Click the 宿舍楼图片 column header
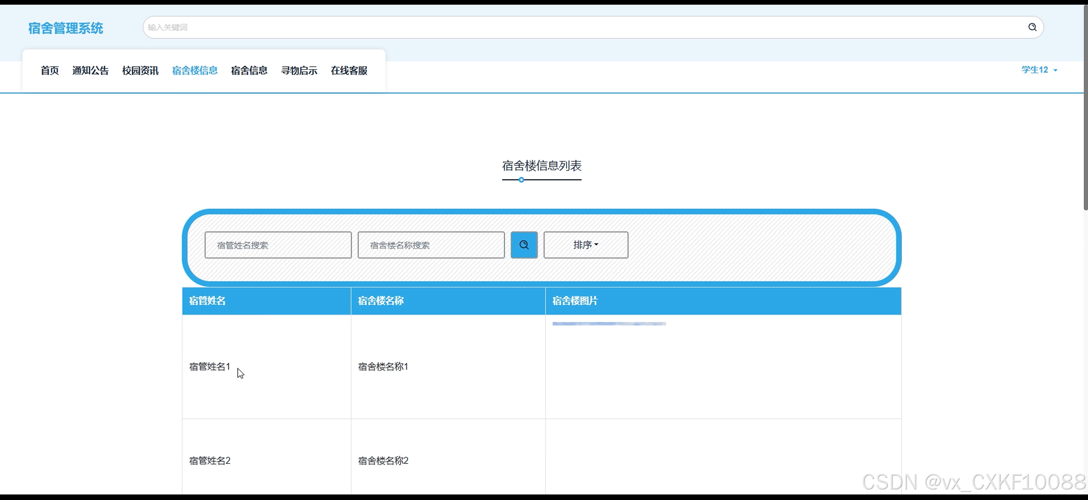This screenshot has height=500, width=1088. pos(575,301)
